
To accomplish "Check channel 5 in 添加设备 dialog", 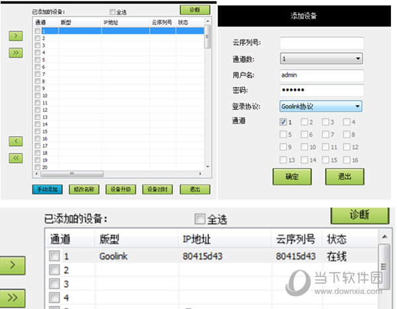I will tap(283, 134).
